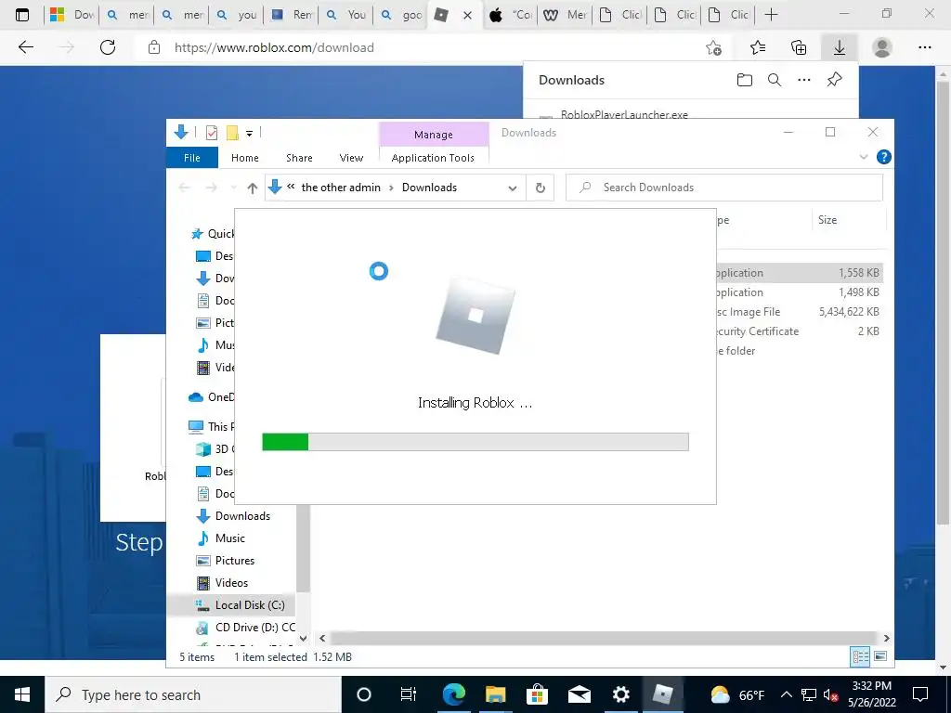Click Properties icon in Explorer quick access toolbar

click(212, 132)
